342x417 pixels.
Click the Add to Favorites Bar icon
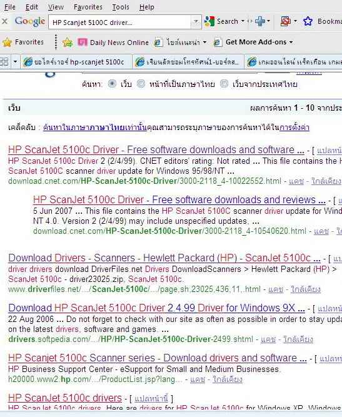(x=68, y=43)
